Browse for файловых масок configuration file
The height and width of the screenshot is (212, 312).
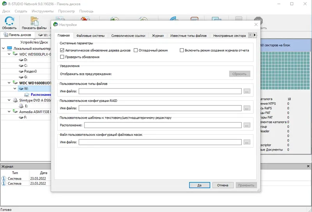pyautogui.click(x=247, y=142)
